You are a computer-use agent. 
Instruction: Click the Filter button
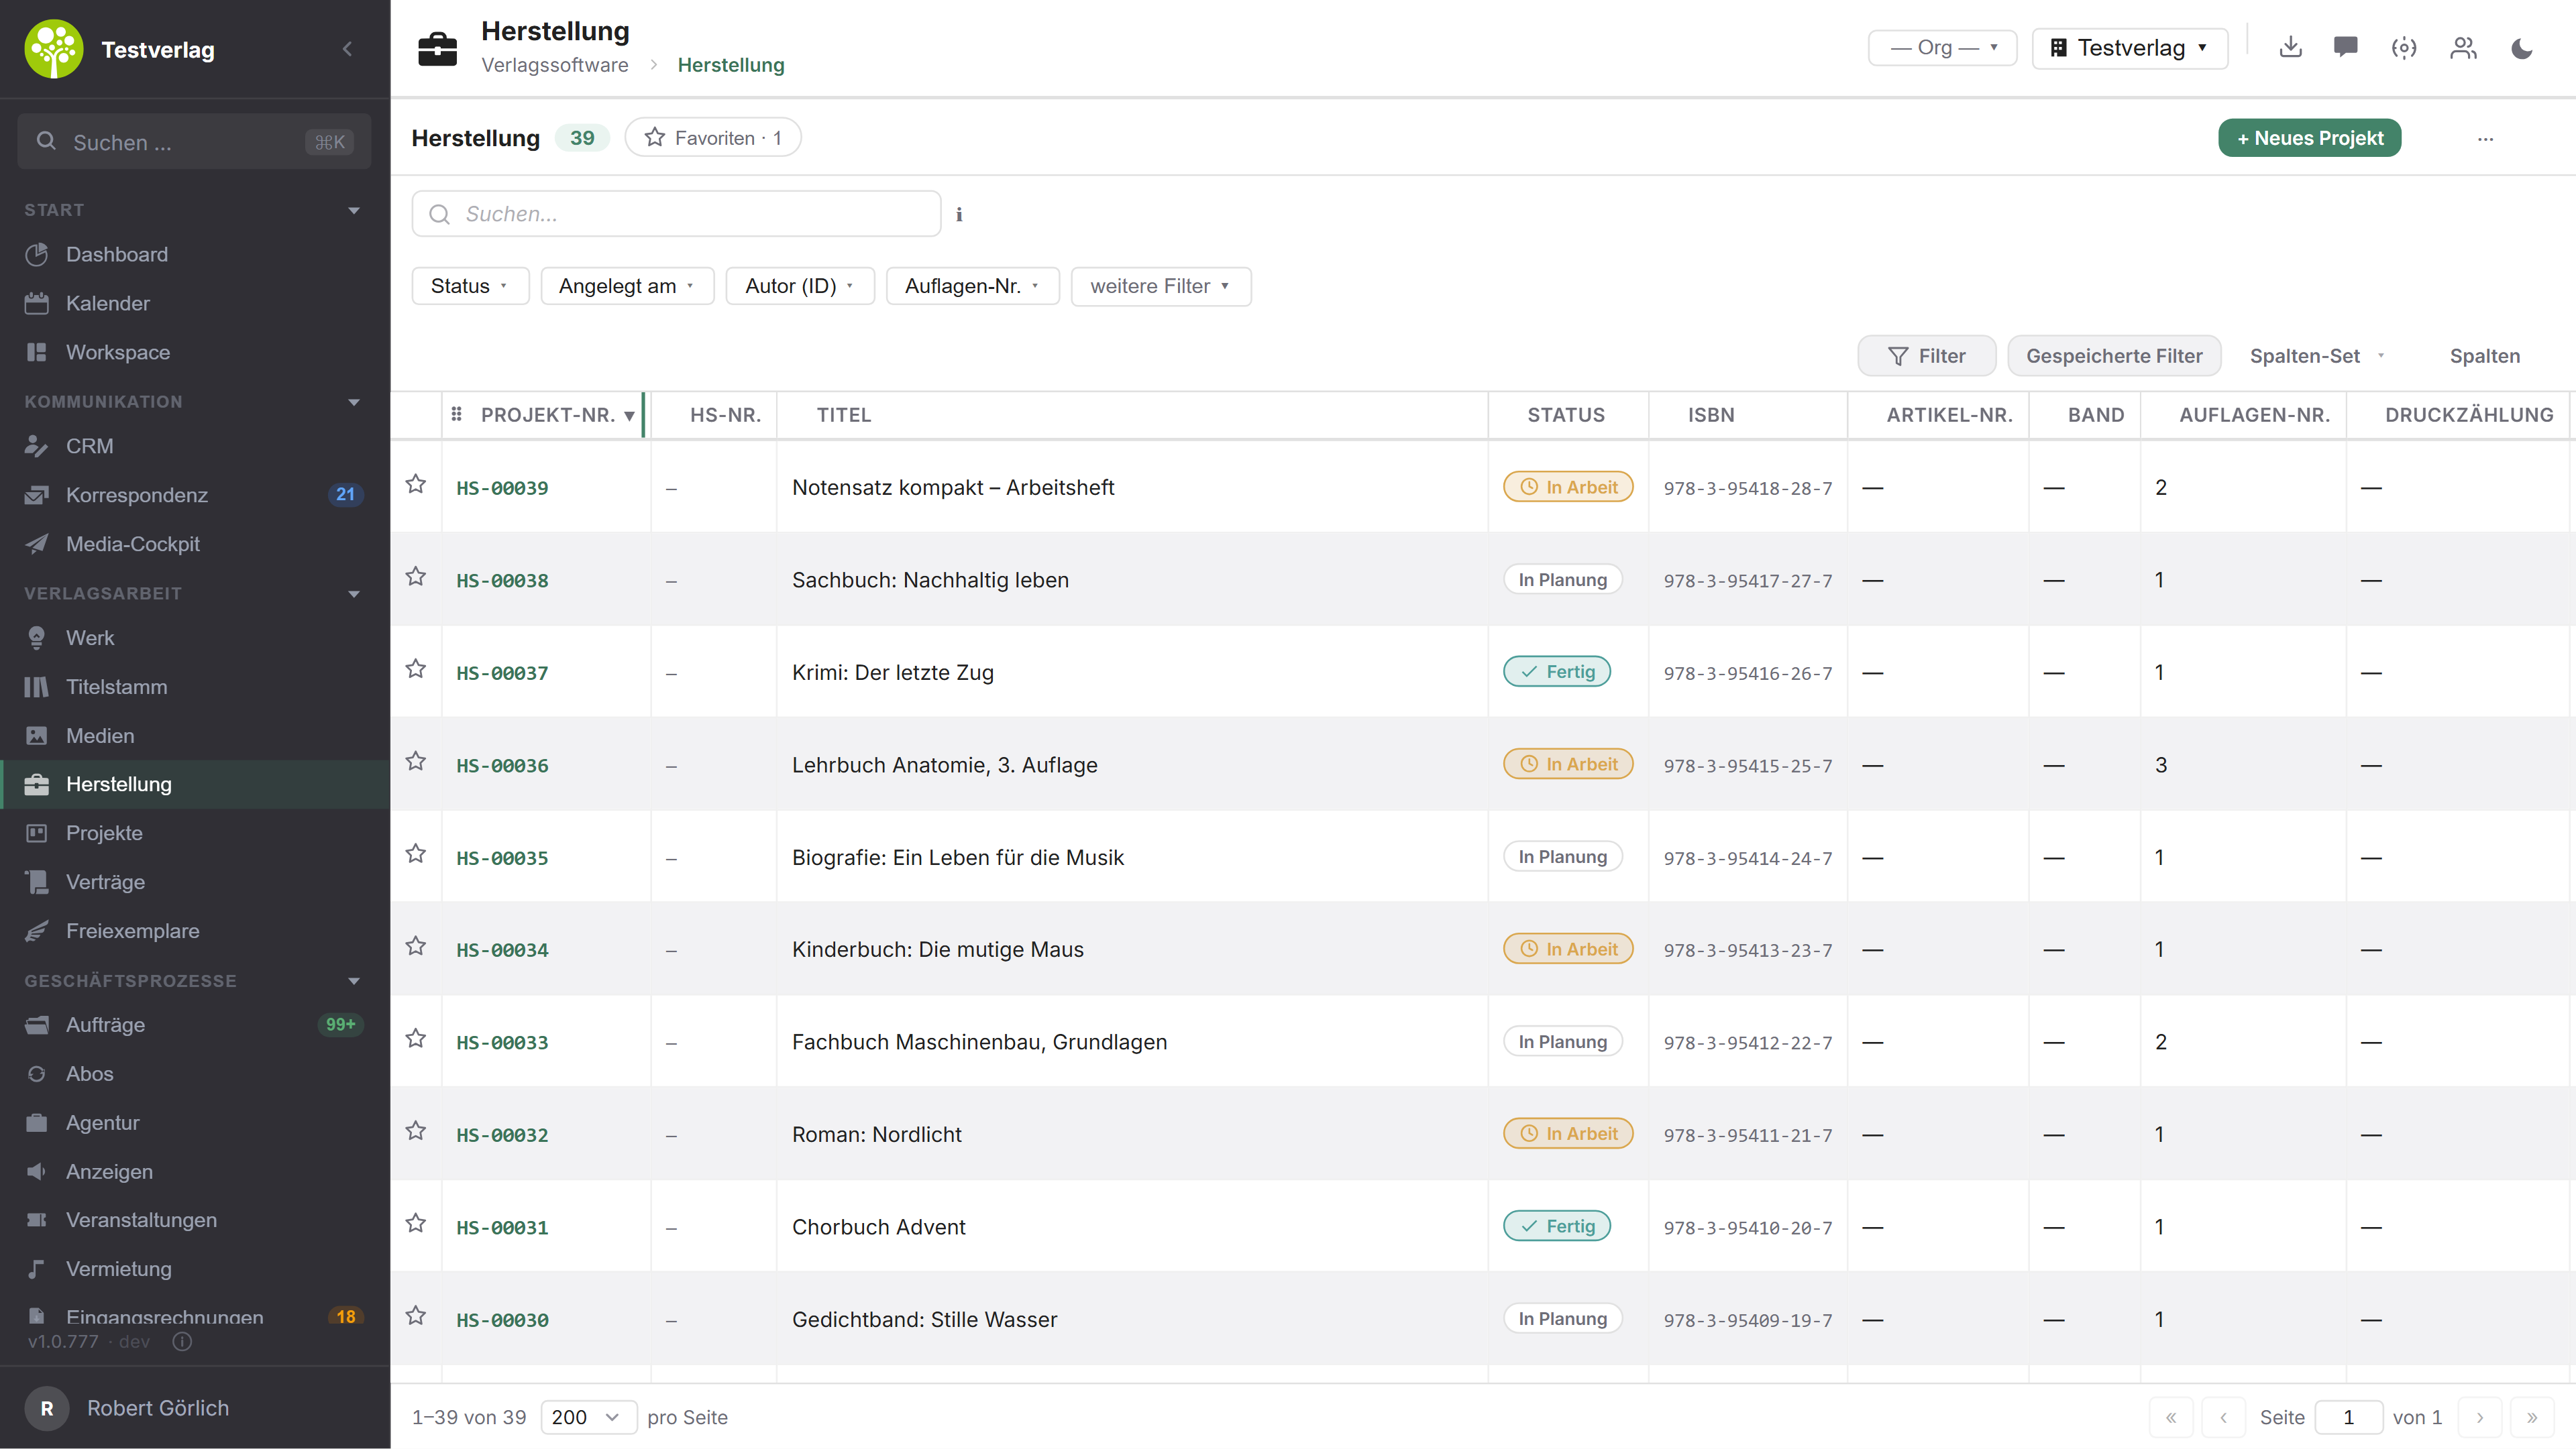coord(1926,356)
